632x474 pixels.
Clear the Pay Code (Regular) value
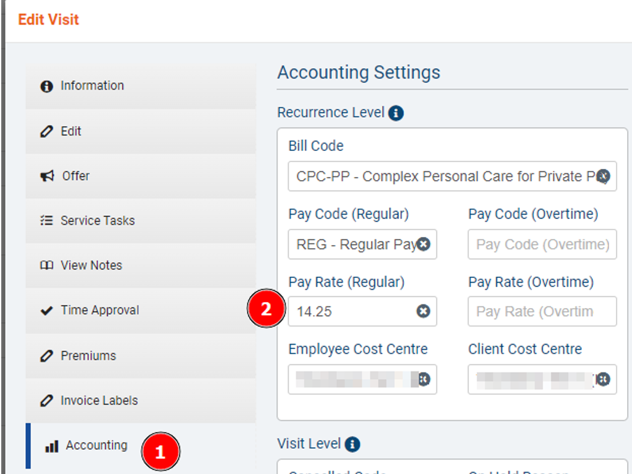point(424,244)
